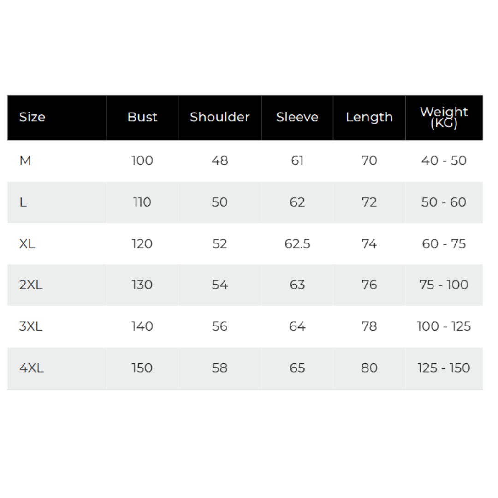This screenshot has height=498, width=498.
Task: Select the 2XL size row label
Action: click(31, 285)
